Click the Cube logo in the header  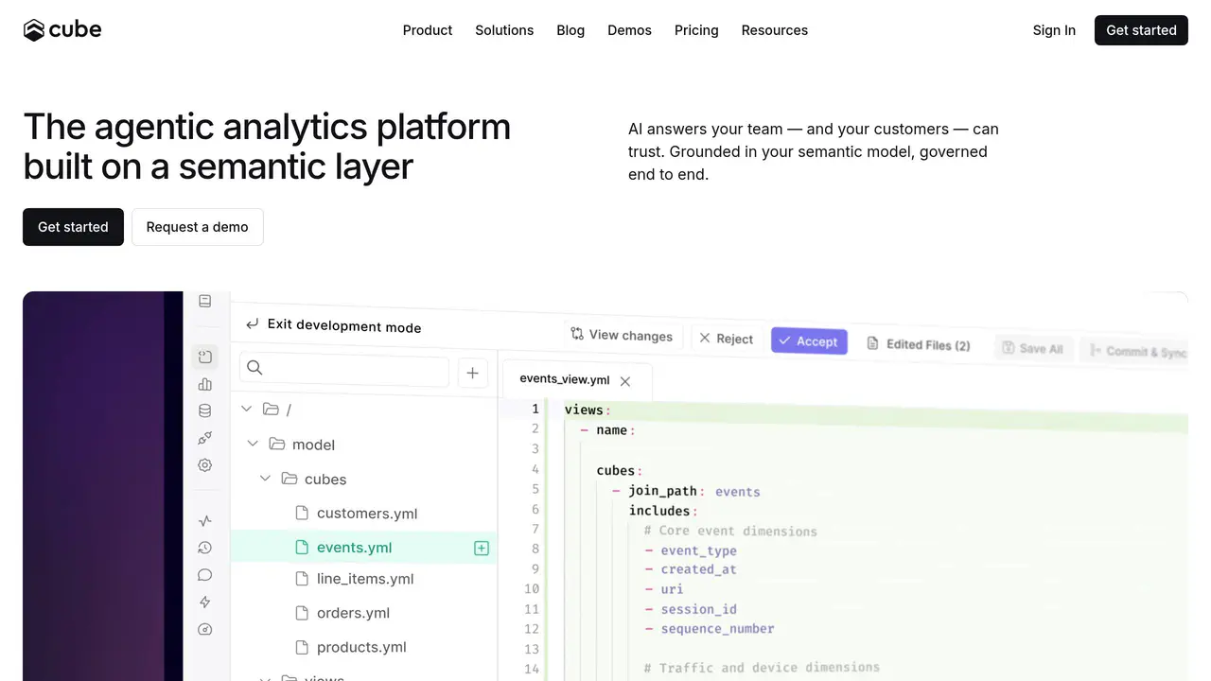click(62, 30)
